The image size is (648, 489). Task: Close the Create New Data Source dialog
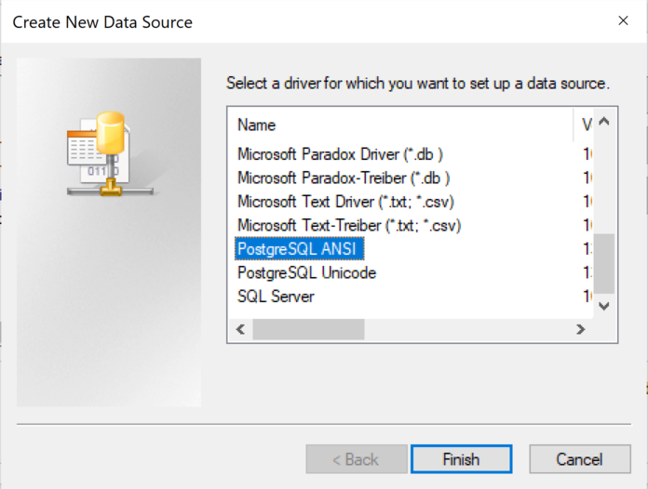[623, 20]
